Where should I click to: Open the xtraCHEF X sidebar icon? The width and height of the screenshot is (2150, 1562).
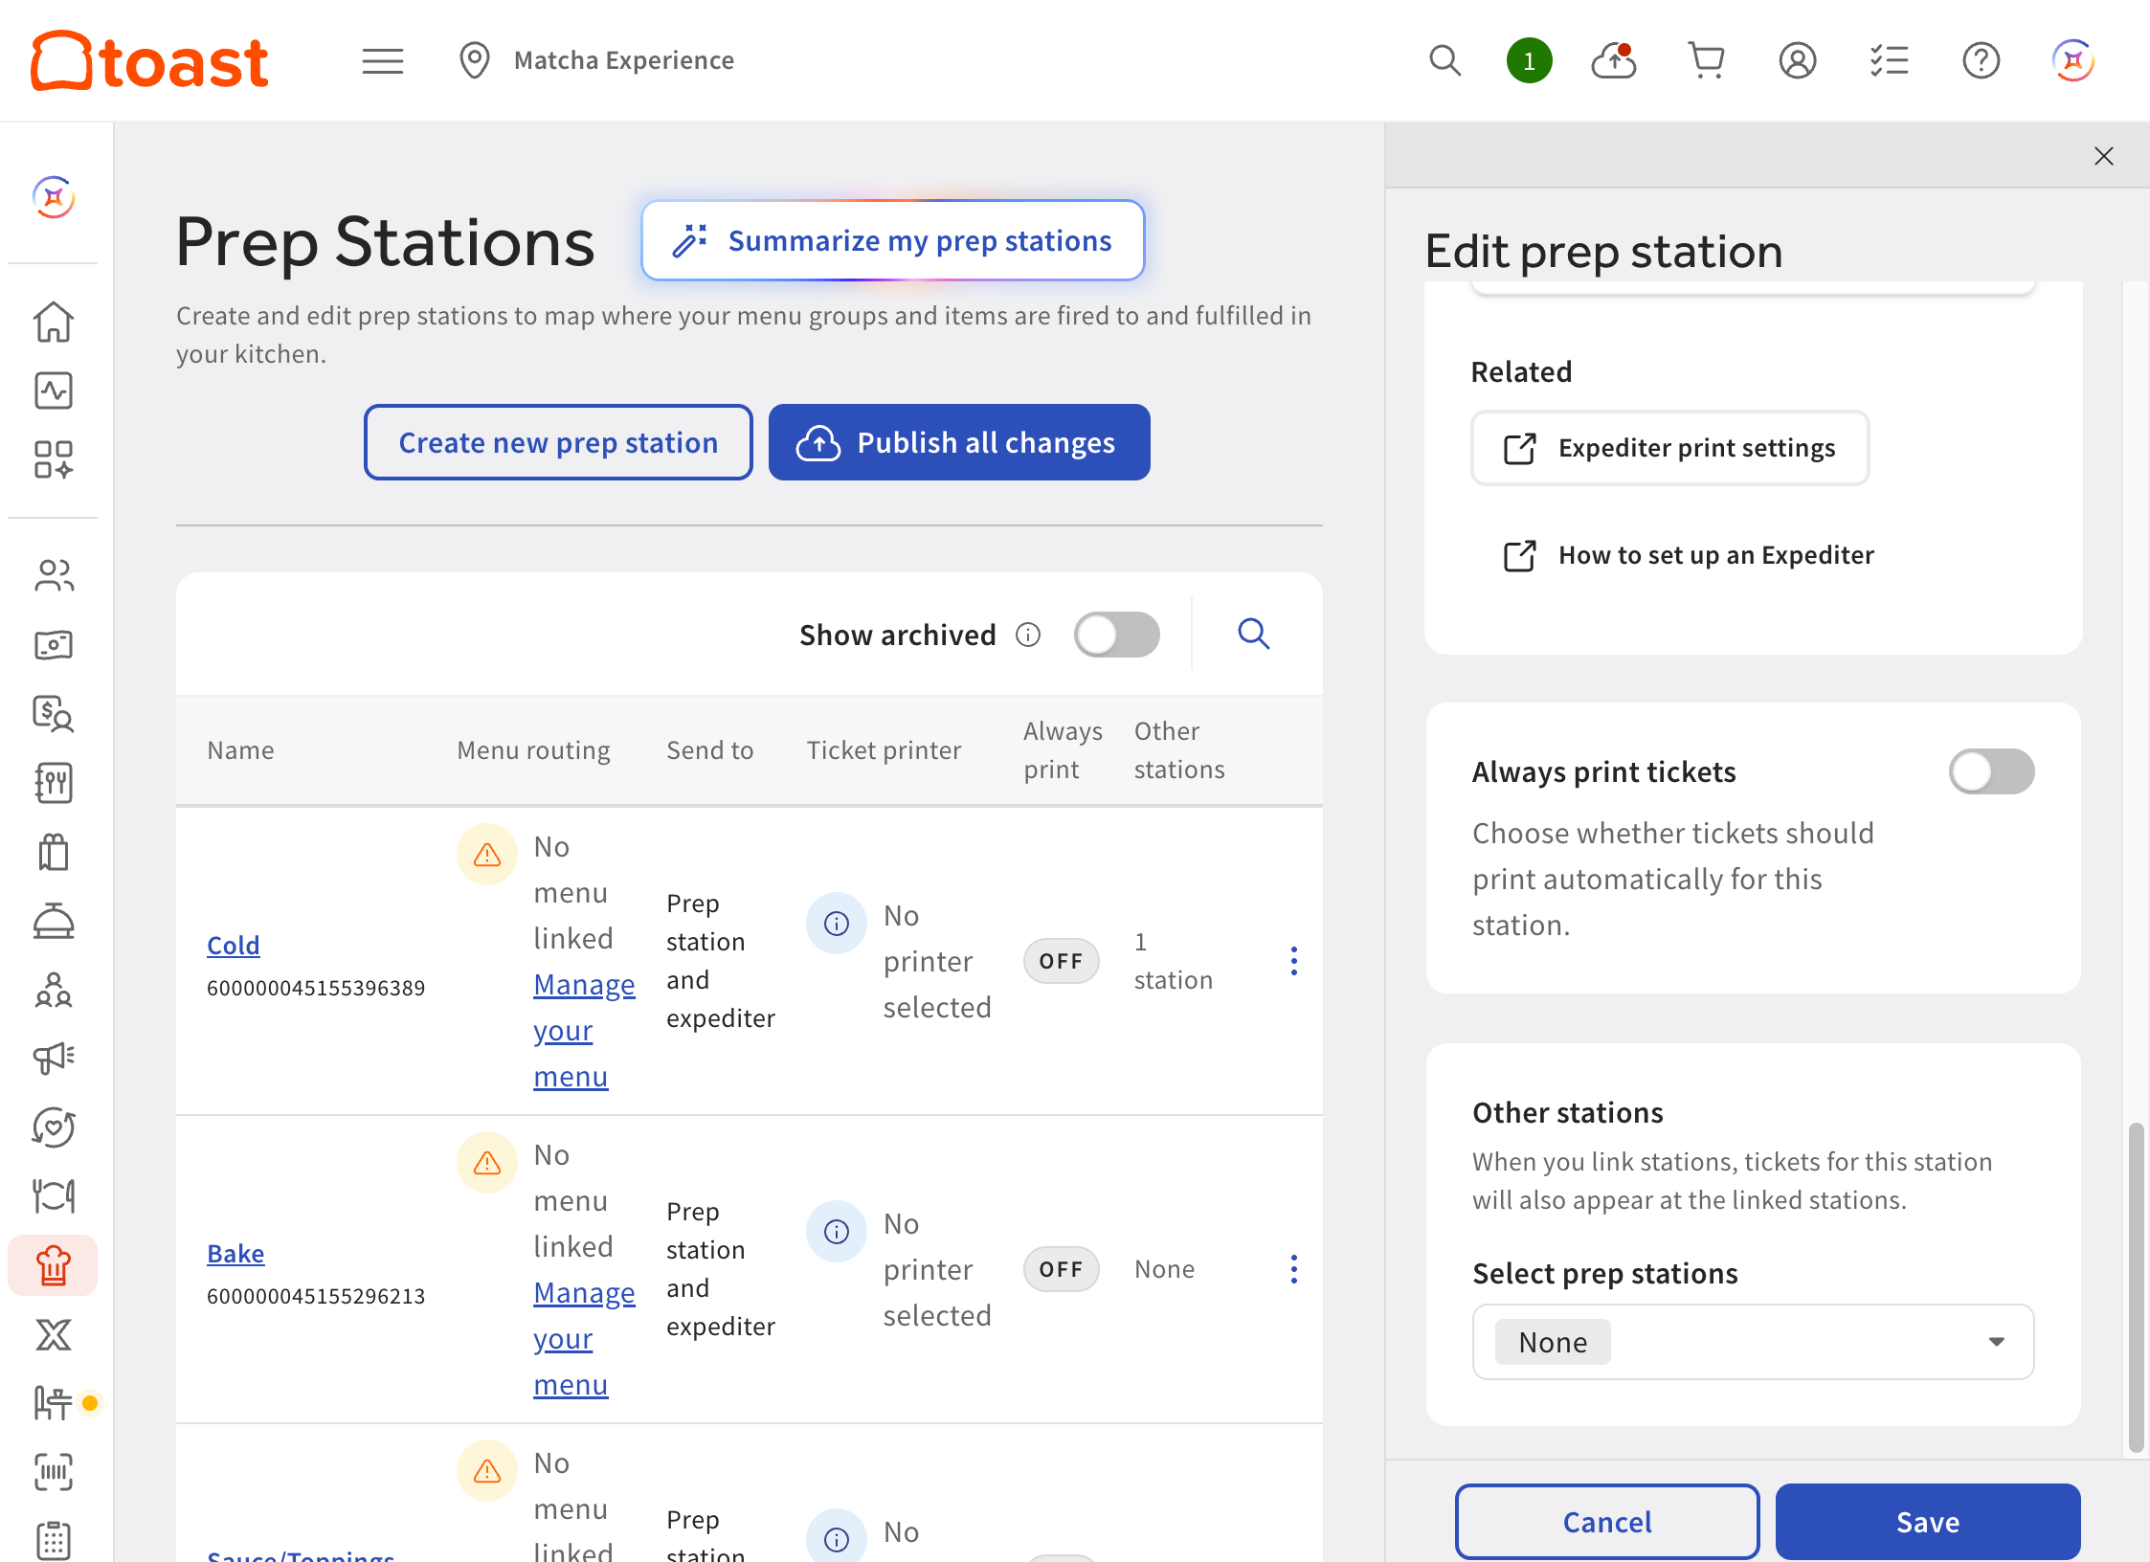(54, 1334)
